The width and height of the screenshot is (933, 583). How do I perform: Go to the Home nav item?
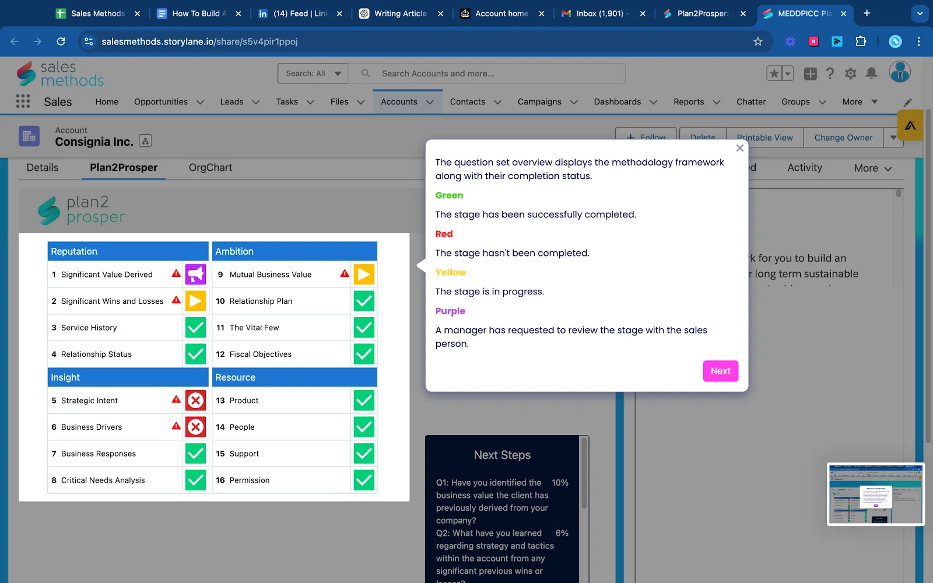(x=107, y=101)
